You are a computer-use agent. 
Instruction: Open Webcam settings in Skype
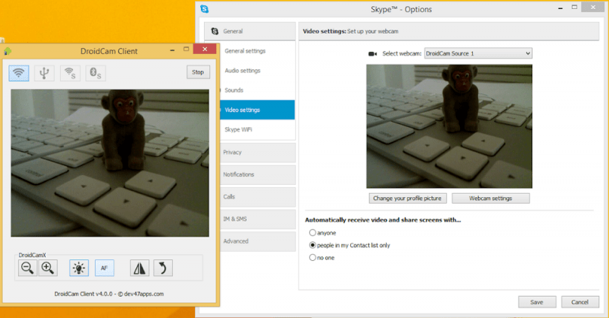[490, 198]
